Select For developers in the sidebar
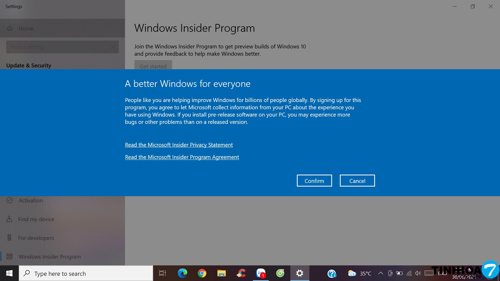 [x=36, y=238]
